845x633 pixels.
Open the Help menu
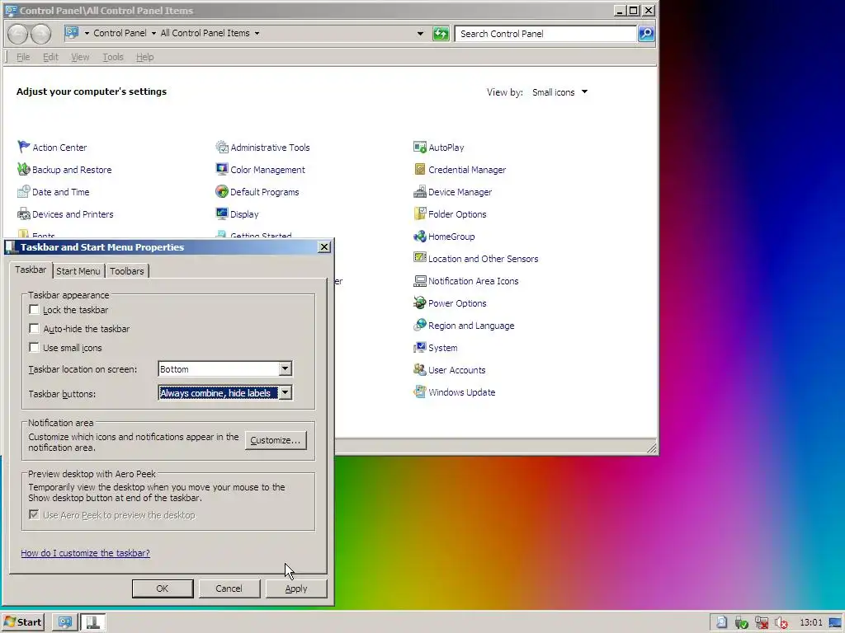(x=144, y=57)
